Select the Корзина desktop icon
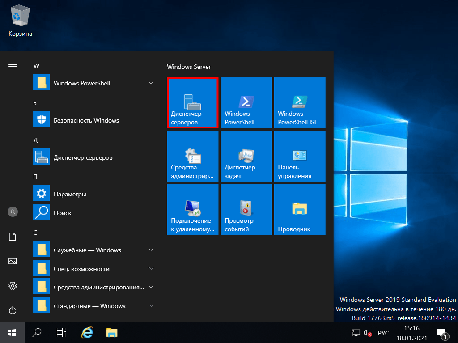The image size is (458, 343). [x=20, y=21]
